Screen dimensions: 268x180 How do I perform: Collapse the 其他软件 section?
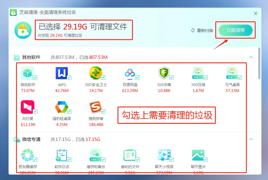pos(251,57)
